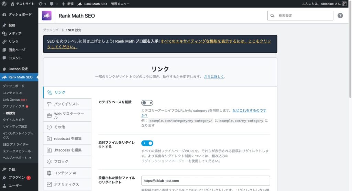Select Rank Math SEO in the sidebar
This screenshot has height=191, width=352.
coord(19,77)
